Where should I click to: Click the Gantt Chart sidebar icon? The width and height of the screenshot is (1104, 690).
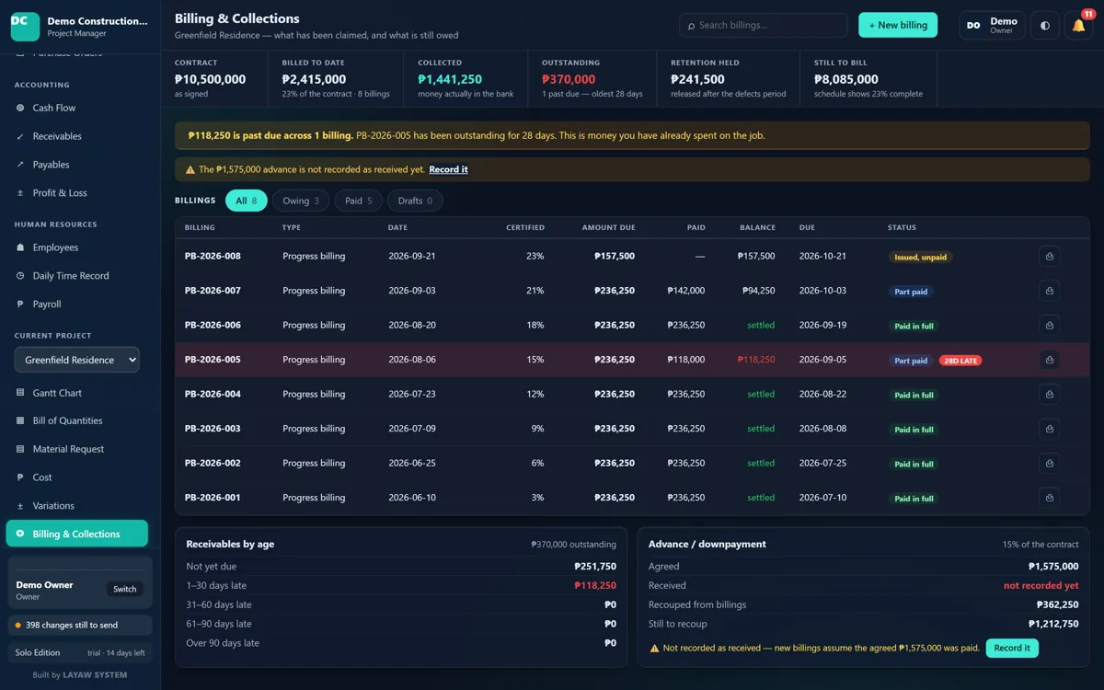[x=20, y=393]
